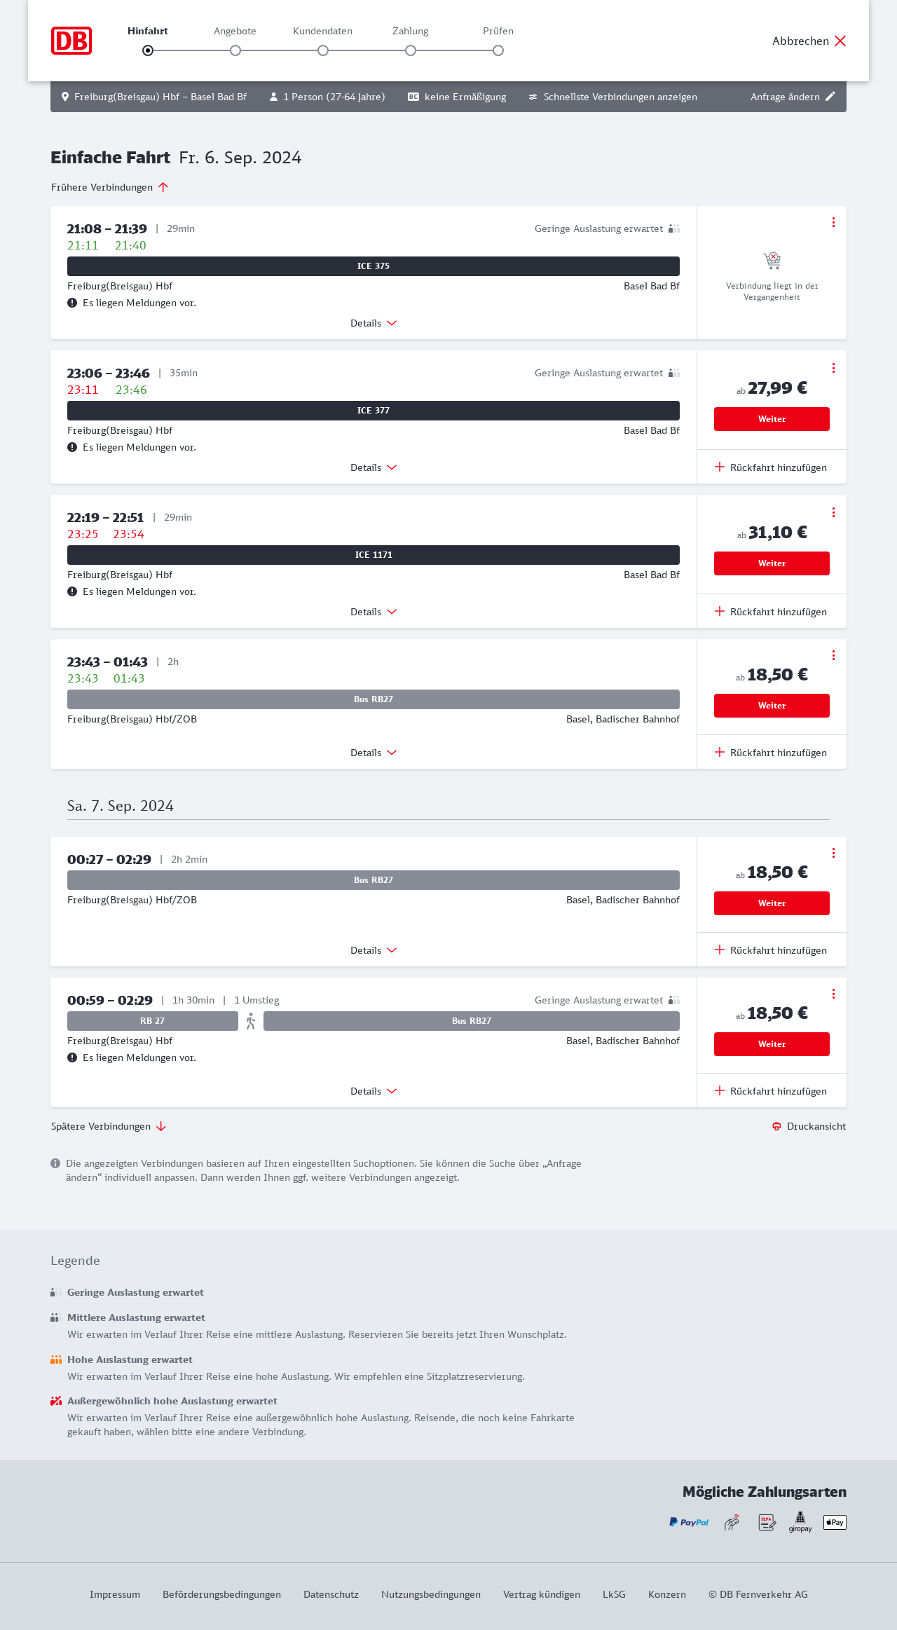Open the three-dot menu for ICE 377
The image size is (897, 1630).
pos(833,368)
